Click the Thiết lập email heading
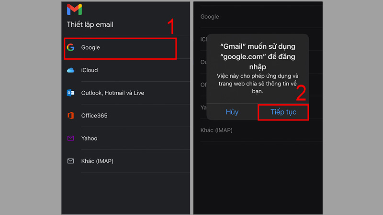 point(90,25)
